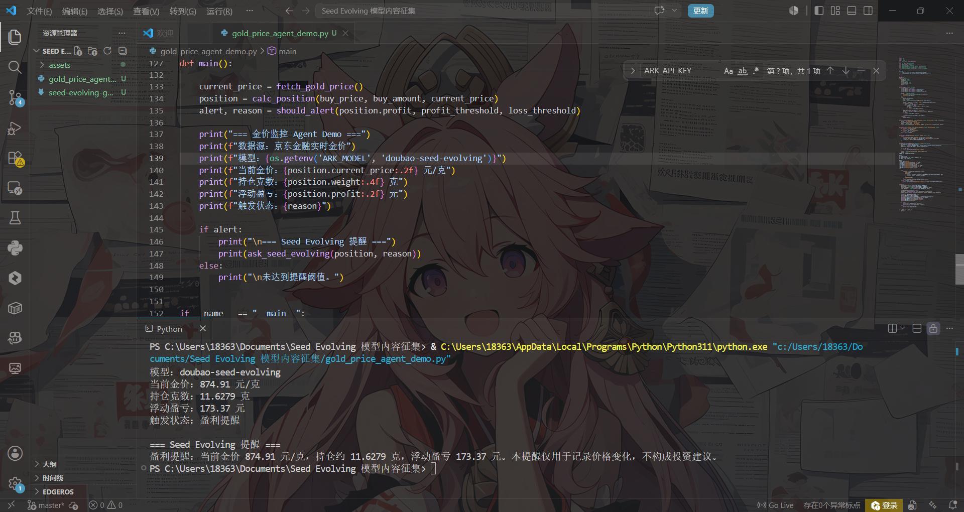
Task: Open errors and warnings count in status bar
Action: [105, 505]
